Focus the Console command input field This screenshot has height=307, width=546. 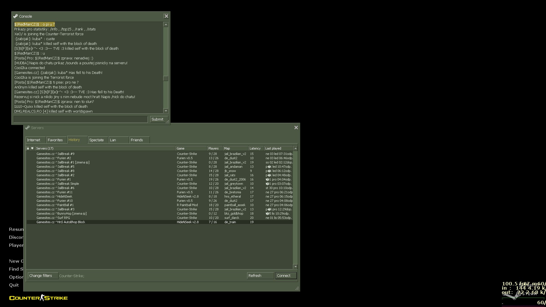(80, 119)
